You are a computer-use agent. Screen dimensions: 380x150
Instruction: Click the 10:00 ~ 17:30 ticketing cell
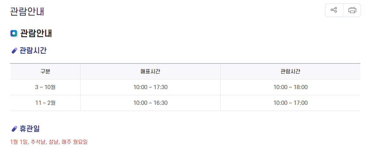pyautogui.click(x=150, y=87)
